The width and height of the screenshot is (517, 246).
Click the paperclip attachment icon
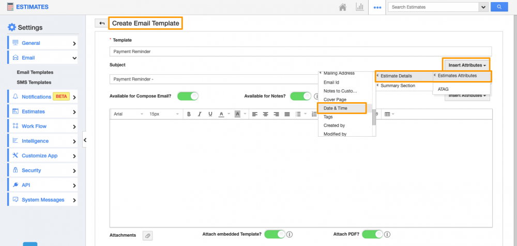147,235
